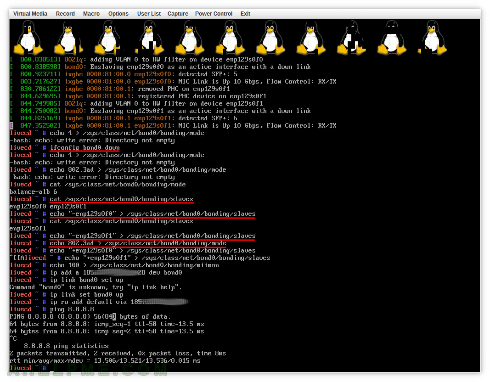This screenshot has height=382, width=490.
Task: Click the 'balance-alb 6' output line
Action: pos(34,192)
